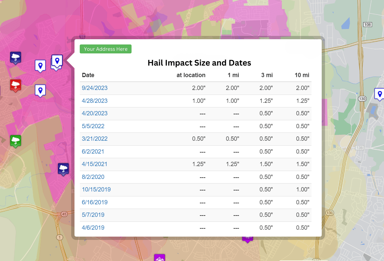Click white pin marker near Route 130 shield
This screenshot has width=384, height=261.
[380, 95]
